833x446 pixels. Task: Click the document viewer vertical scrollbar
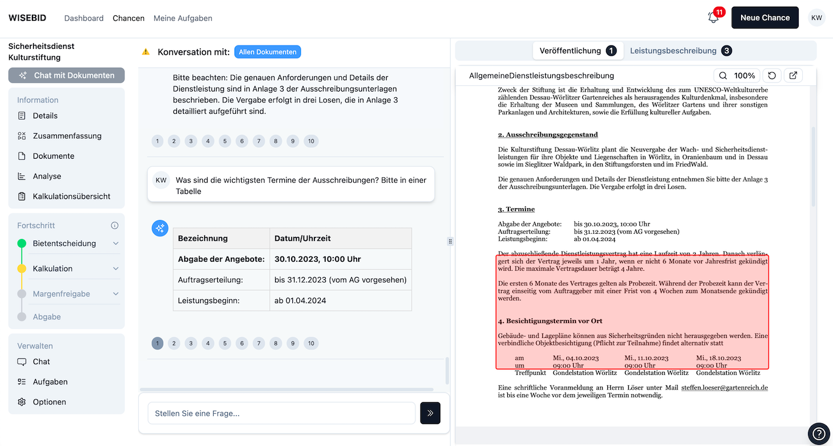813,167
